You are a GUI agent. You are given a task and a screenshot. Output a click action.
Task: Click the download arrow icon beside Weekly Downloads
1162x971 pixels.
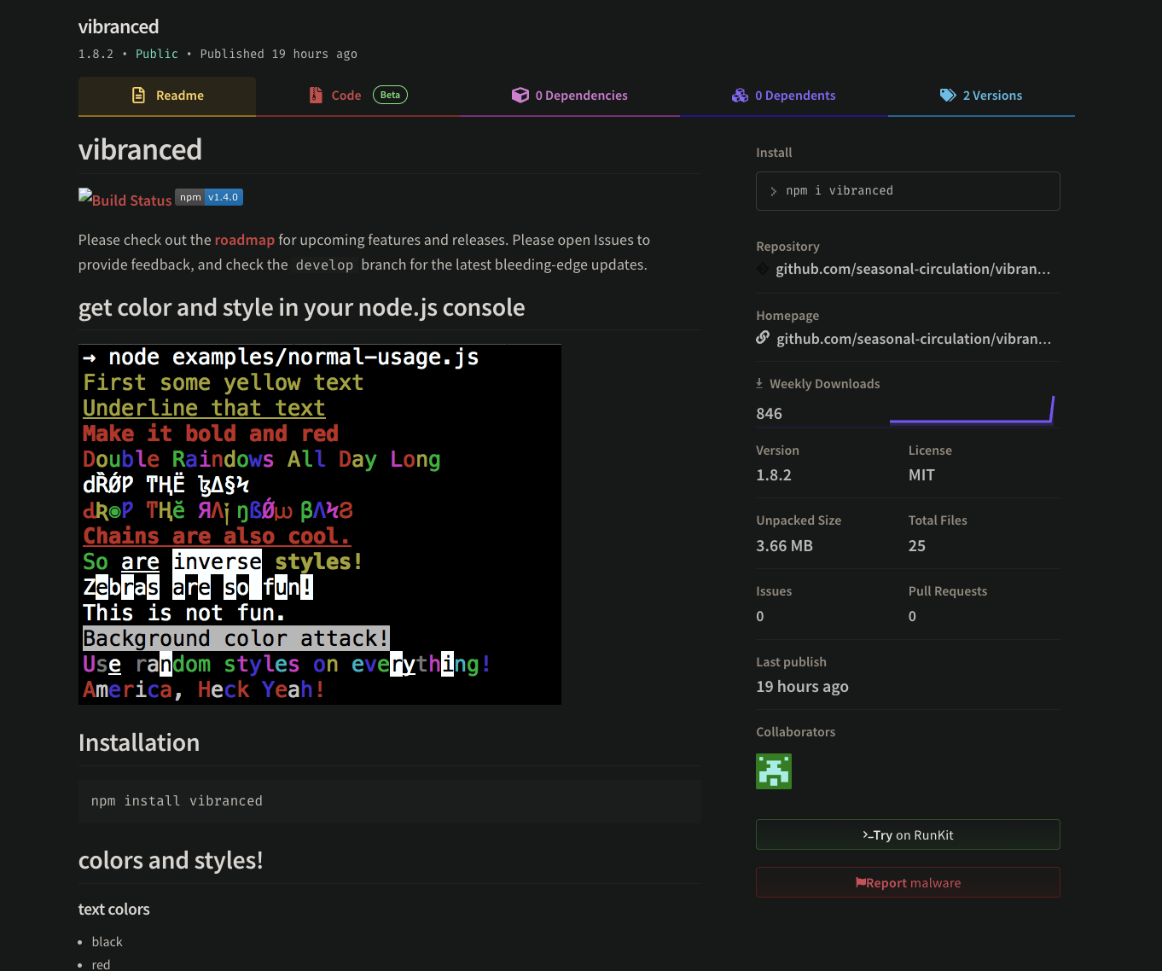(x=760, y=383)
